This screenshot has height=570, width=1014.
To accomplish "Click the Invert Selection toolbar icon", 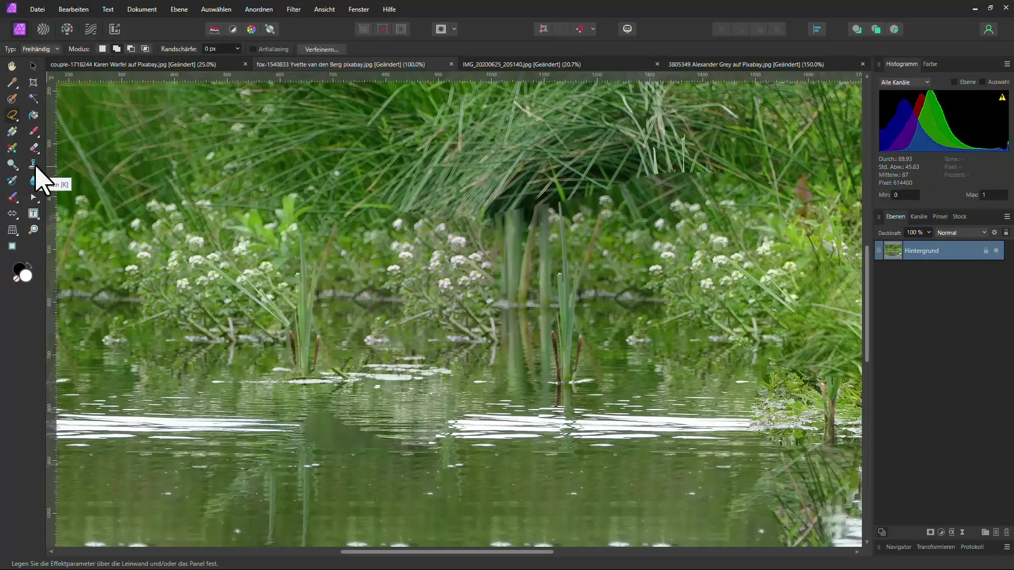I will pyautogui.click(x=401, y=29).
